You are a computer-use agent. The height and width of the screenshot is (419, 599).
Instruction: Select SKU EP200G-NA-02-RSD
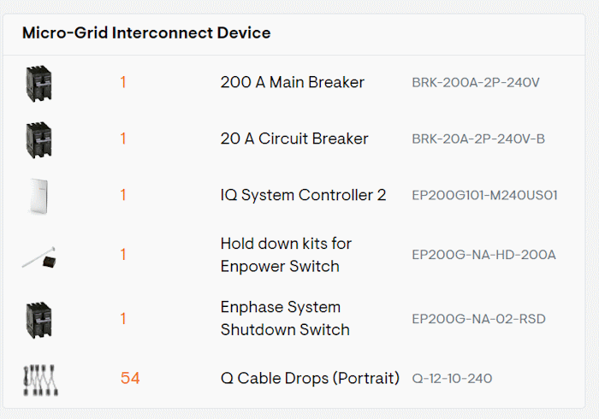[x=478, y=319]
